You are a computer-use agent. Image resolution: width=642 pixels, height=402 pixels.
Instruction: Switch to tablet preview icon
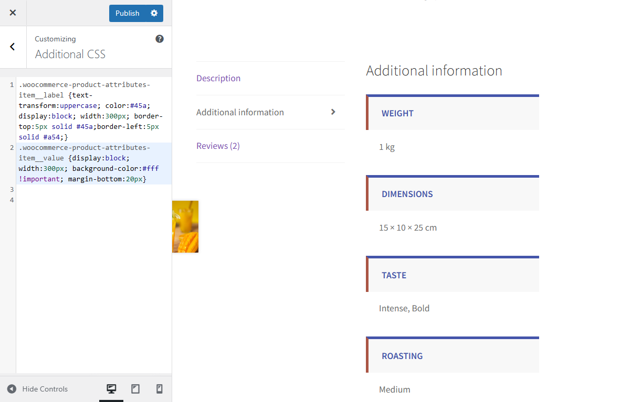point(135,389)
